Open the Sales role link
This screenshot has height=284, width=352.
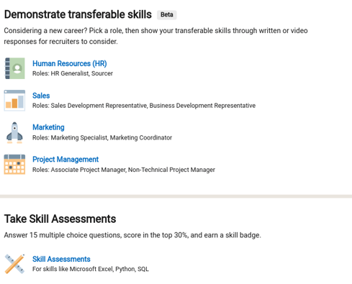41,96
